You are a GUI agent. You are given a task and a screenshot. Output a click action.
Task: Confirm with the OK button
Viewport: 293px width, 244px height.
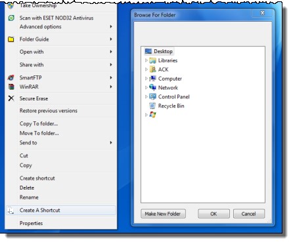pyautogui.click(x=214, y=214)
